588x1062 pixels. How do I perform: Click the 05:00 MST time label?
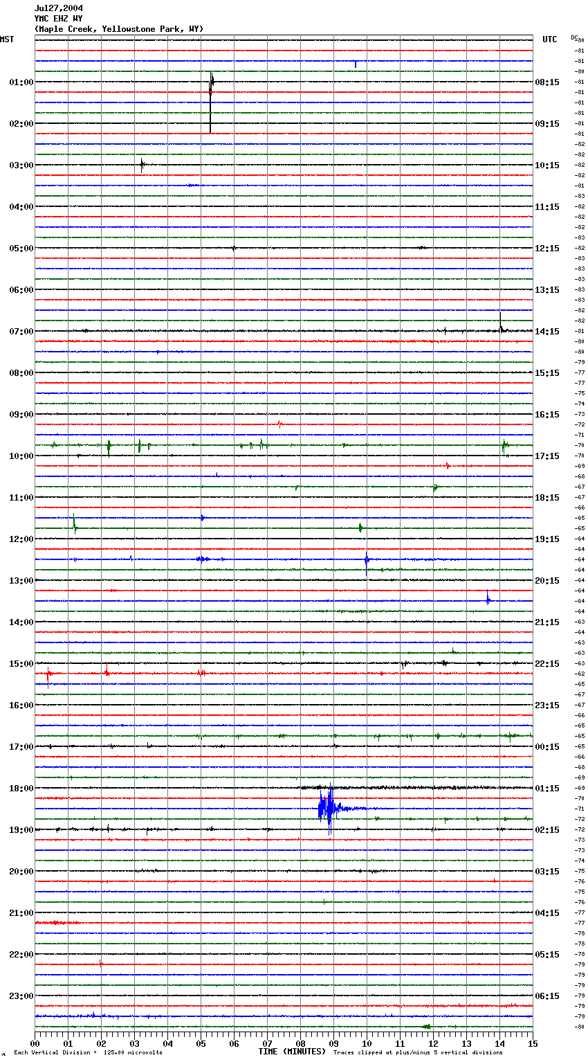(21, 249)
